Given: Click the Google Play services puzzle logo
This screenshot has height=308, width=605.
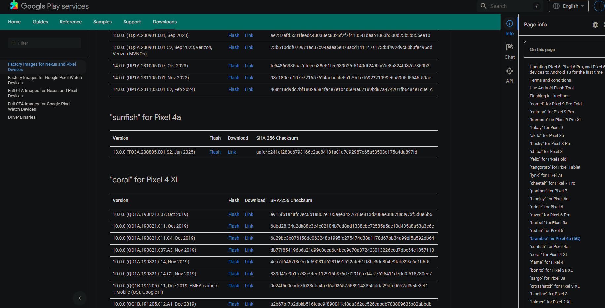Looking at the screenshot, I should 14,5.
